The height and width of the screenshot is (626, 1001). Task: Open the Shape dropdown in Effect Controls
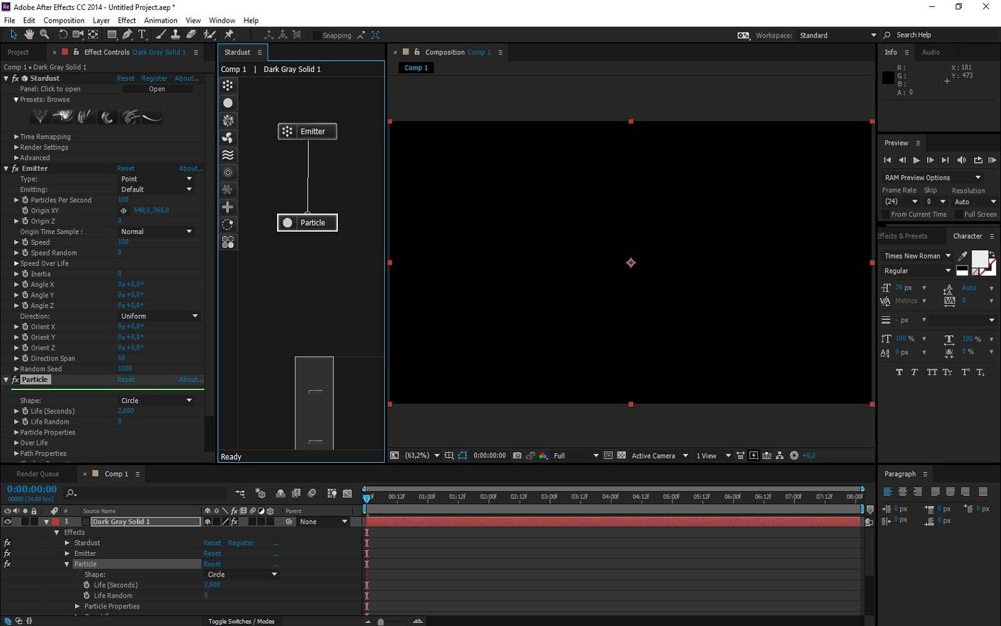click(x=156, y=401)
